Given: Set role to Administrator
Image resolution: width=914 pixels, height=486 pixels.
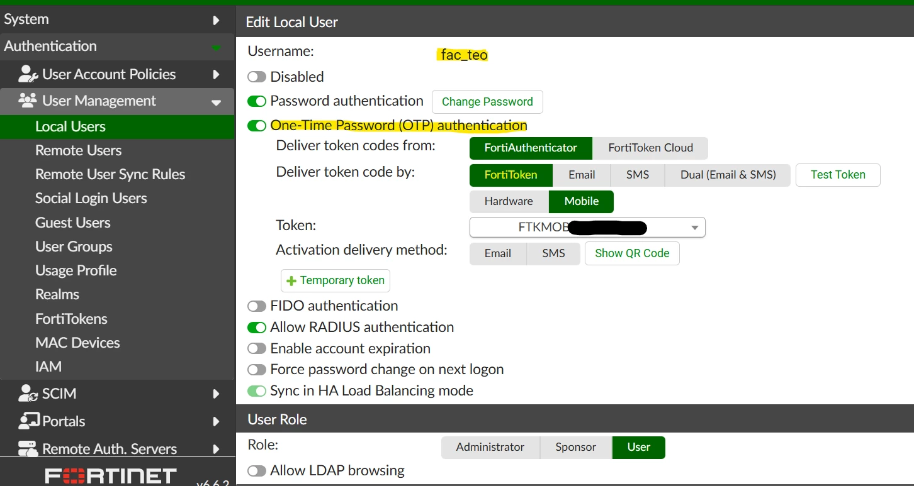Looking at the screenshot, I should pyautogui.click(x=490, y=447).
